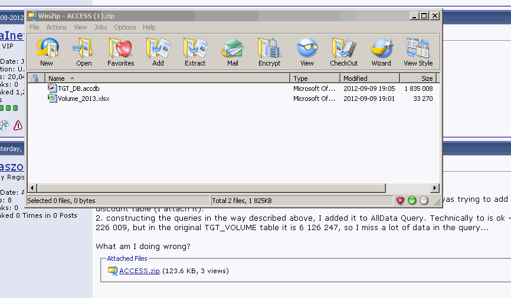Sort file list by Modified column header
Image resolution: width=511 pixels, height=298 pixels.
tap(370, 78)
